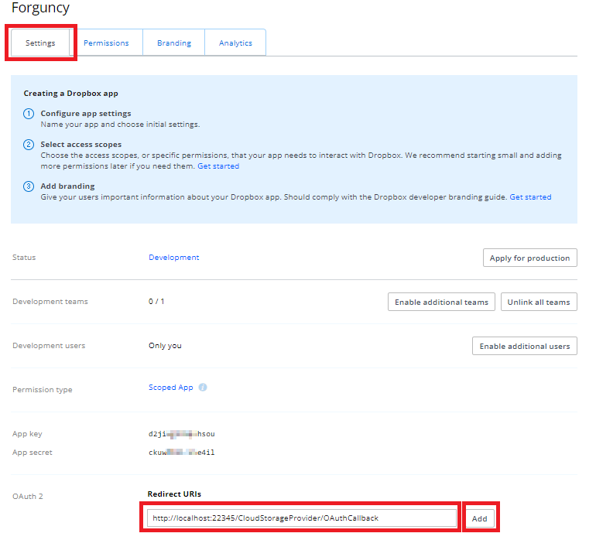Screen dimensions: 596x540
Task: Click 'Add branding' step title
Action: pyautogui.click(x=67, y=186)
